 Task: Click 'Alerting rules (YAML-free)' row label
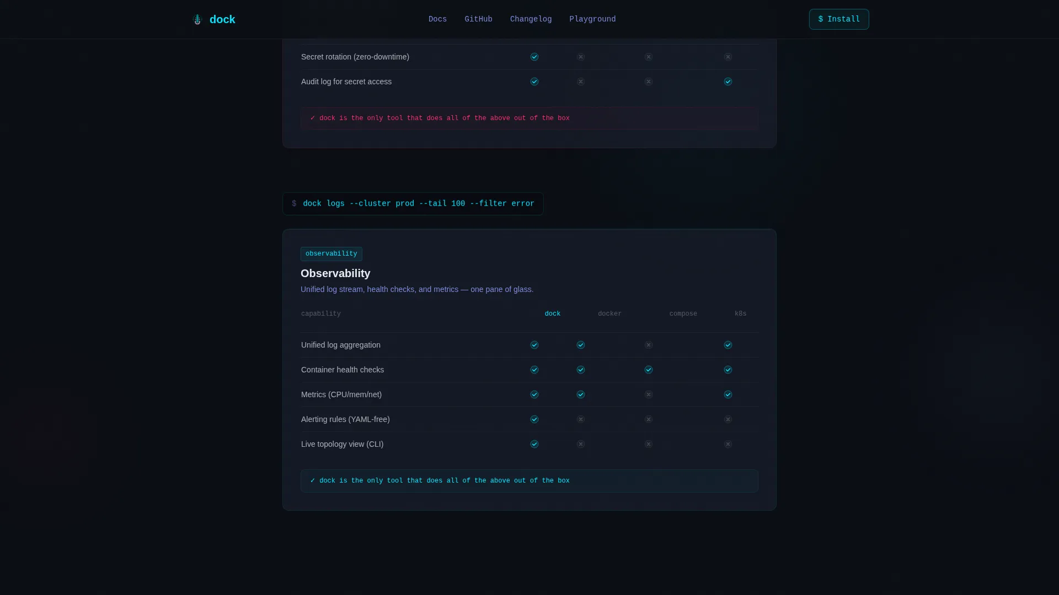tap(345, 419)
